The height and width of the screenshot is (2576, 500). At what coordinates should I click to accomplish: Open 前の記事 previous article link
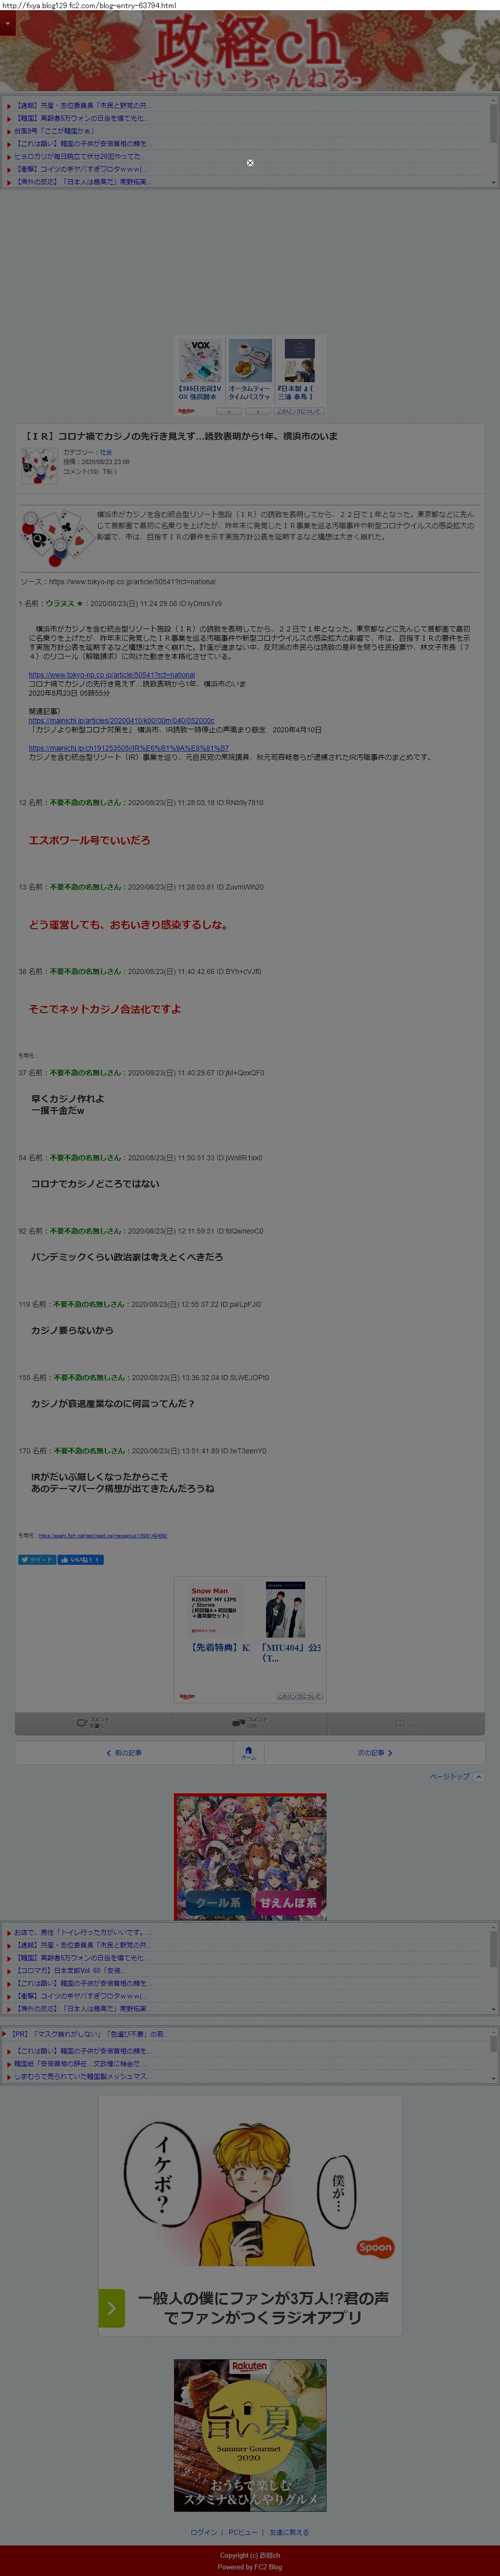125,1752
